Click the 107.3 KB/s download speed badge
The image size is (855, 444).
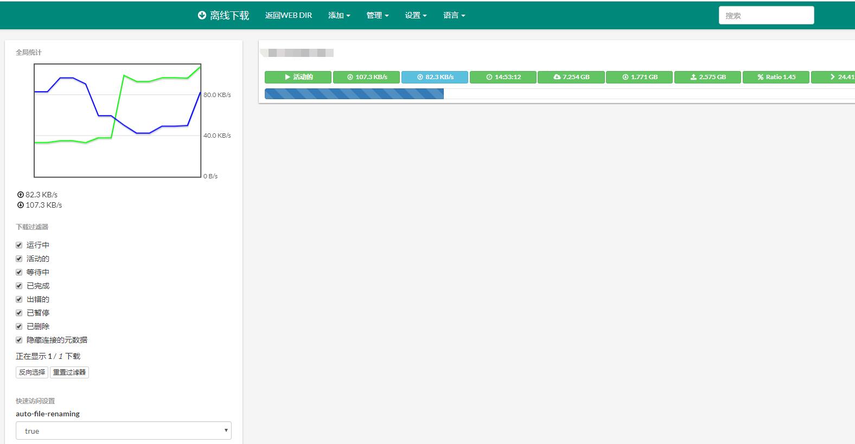click(366, 77)
